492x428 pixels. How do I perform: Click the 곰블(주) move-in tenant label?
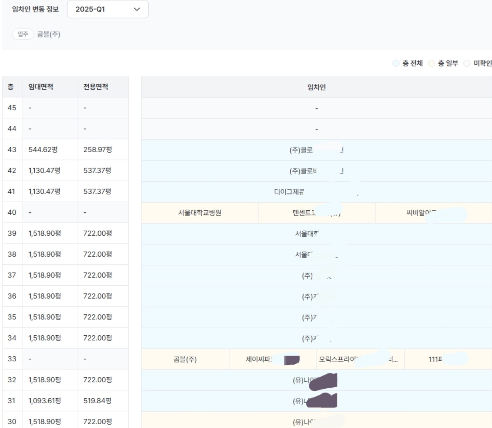click(x=49, y=34)
